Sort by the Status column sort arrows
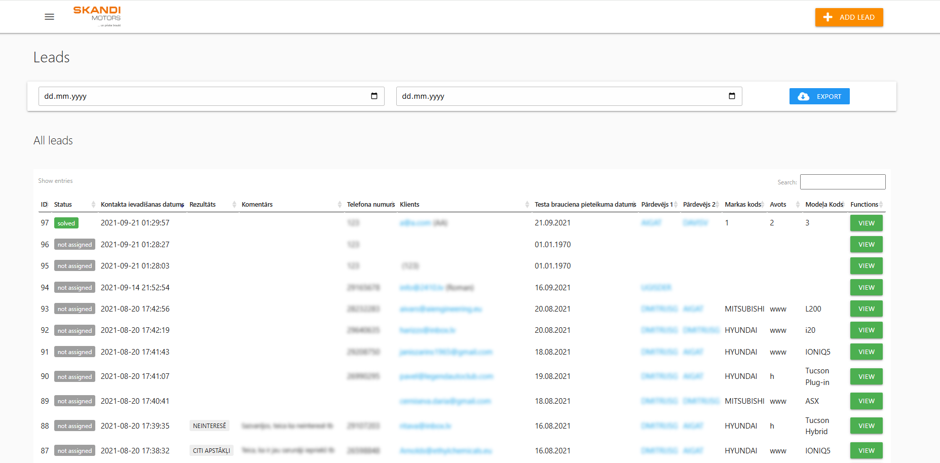Image resolution: width=940 pixels, height=463 pixels. pos(94,204)
